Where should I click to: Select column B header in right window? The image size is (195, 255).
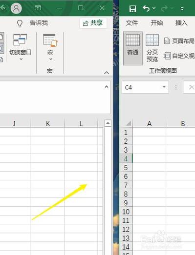coord(181,123)
